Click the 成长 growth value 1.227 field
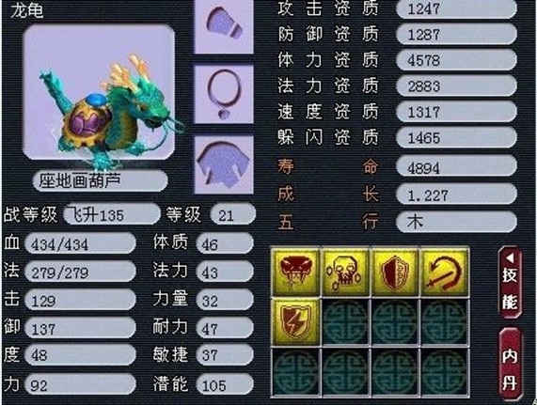Viewport: 537px width, 405px height. (456, 195)
